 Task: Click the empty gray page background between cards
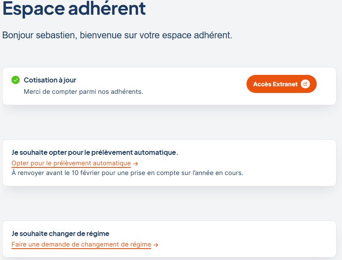(x=169, y=122)
